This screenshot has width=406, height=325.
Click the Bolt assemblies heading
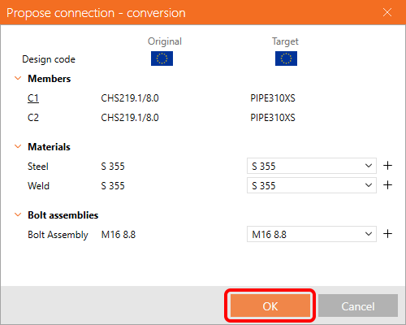tap(63, 215)
